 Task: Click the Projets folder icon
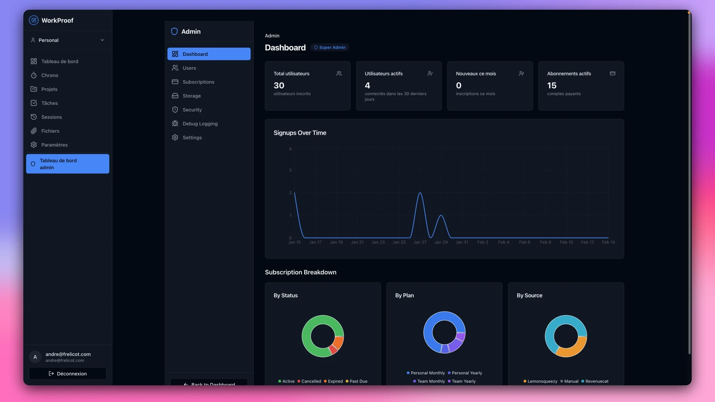click(x=34, y=89)
